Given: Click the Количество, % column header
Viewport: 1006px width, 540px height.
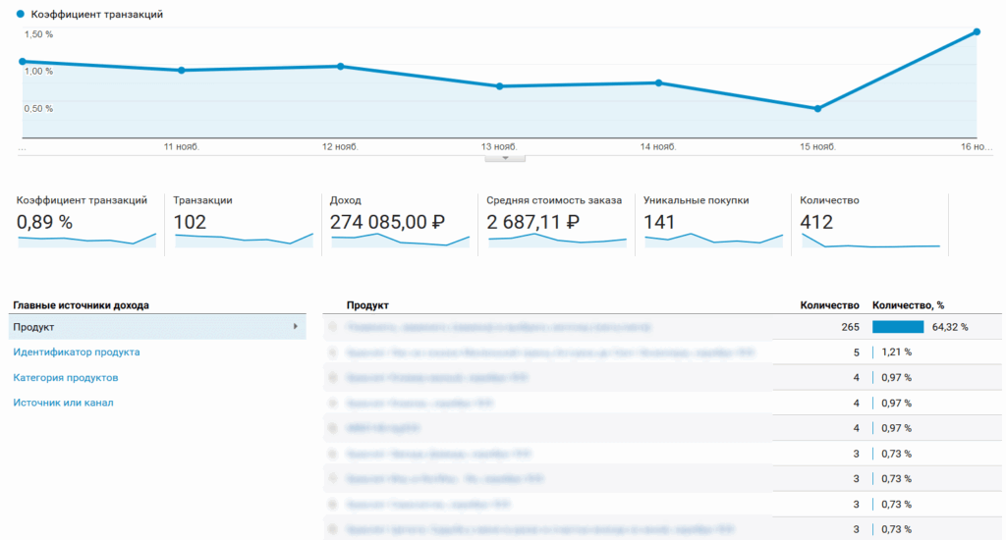Looking at the screenshot, I should 908,305.
